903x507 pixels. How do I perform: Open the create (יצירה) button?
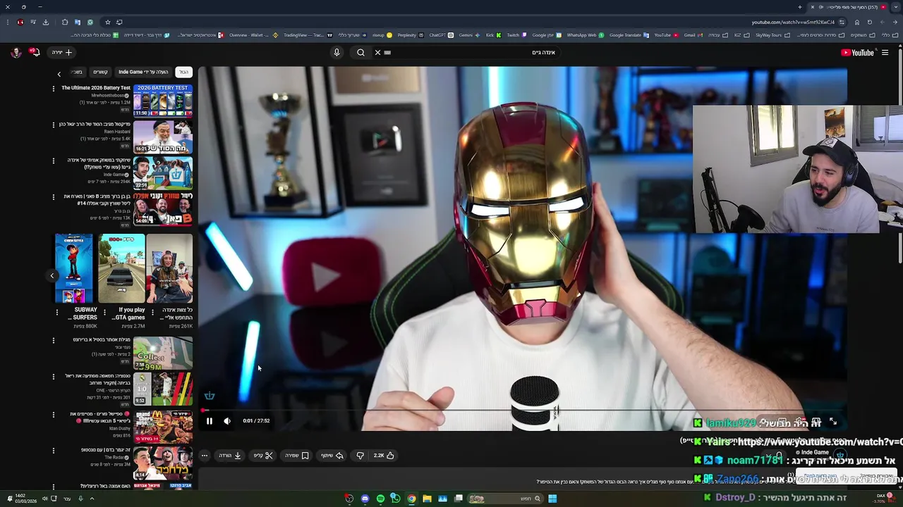(x=61, y=52)
